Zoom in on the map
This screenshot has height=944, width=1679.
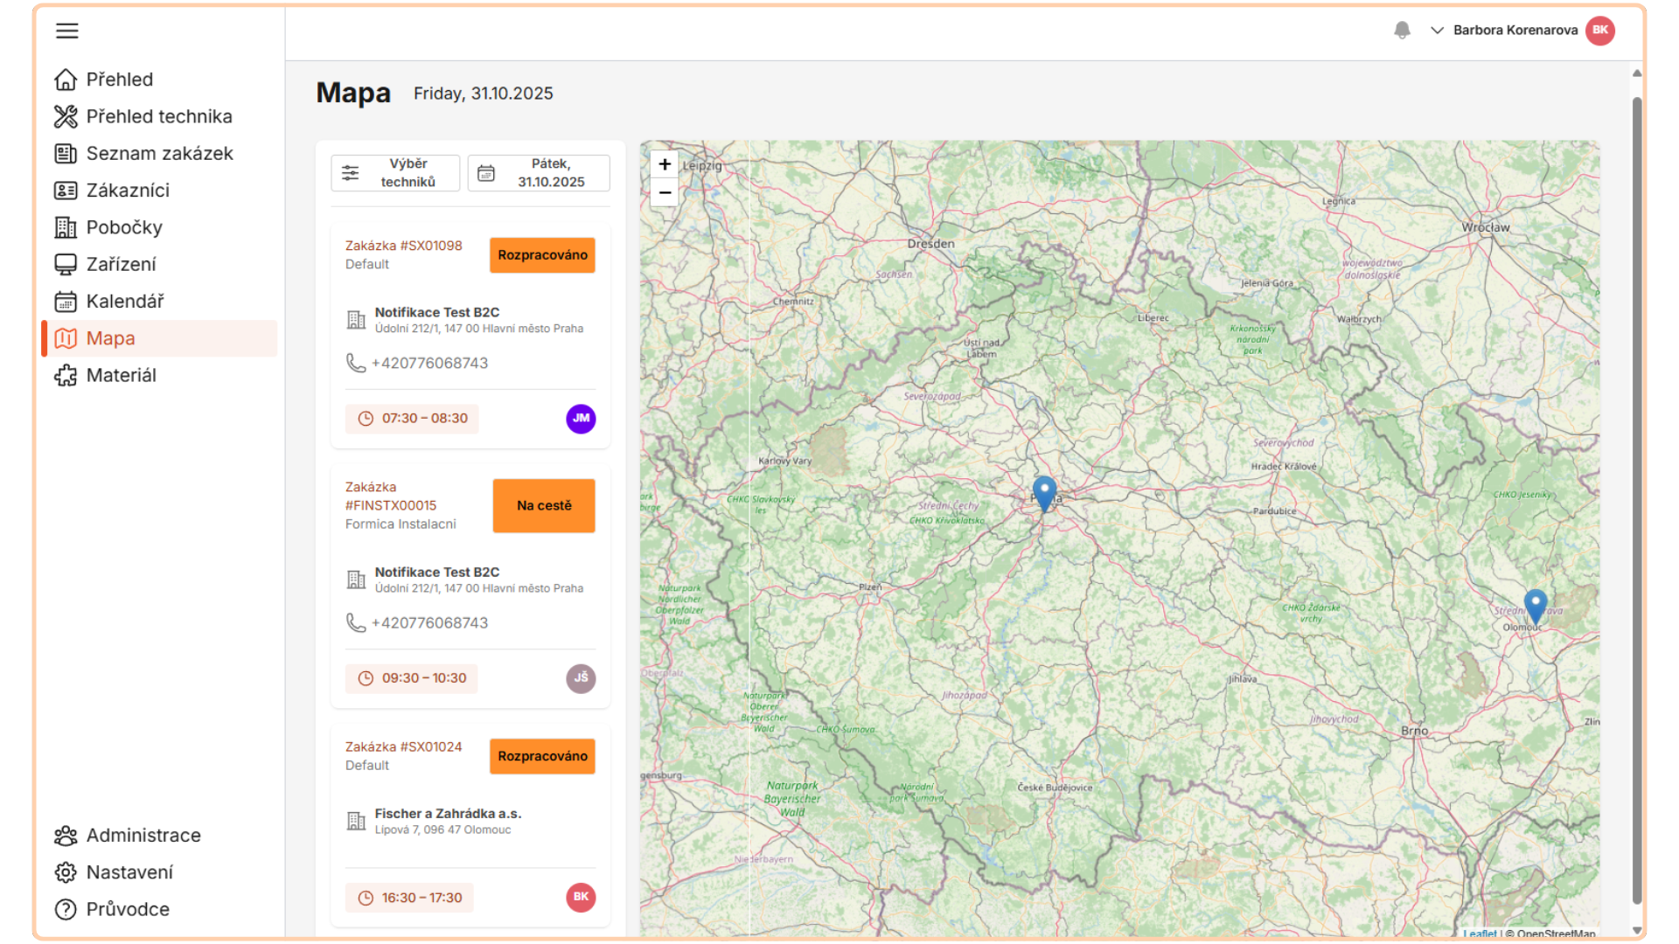[665, 164]
